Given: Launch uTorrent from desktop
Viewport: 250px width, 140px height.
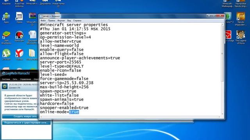Looking at the screenshot, I should [x=6, y=54].
